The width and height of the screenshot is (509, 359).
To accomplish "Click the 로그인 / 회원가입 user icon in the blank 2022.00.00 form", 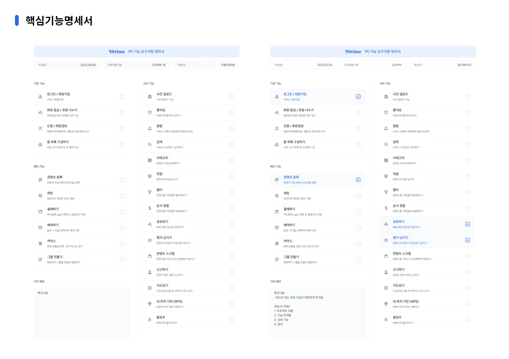I will click(x=40, y=96).
